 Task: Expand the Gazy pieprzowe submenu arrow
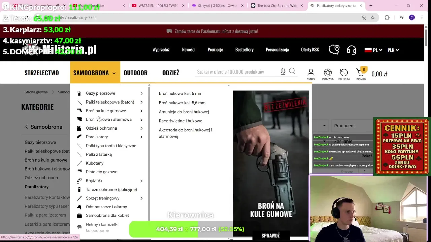141,93
